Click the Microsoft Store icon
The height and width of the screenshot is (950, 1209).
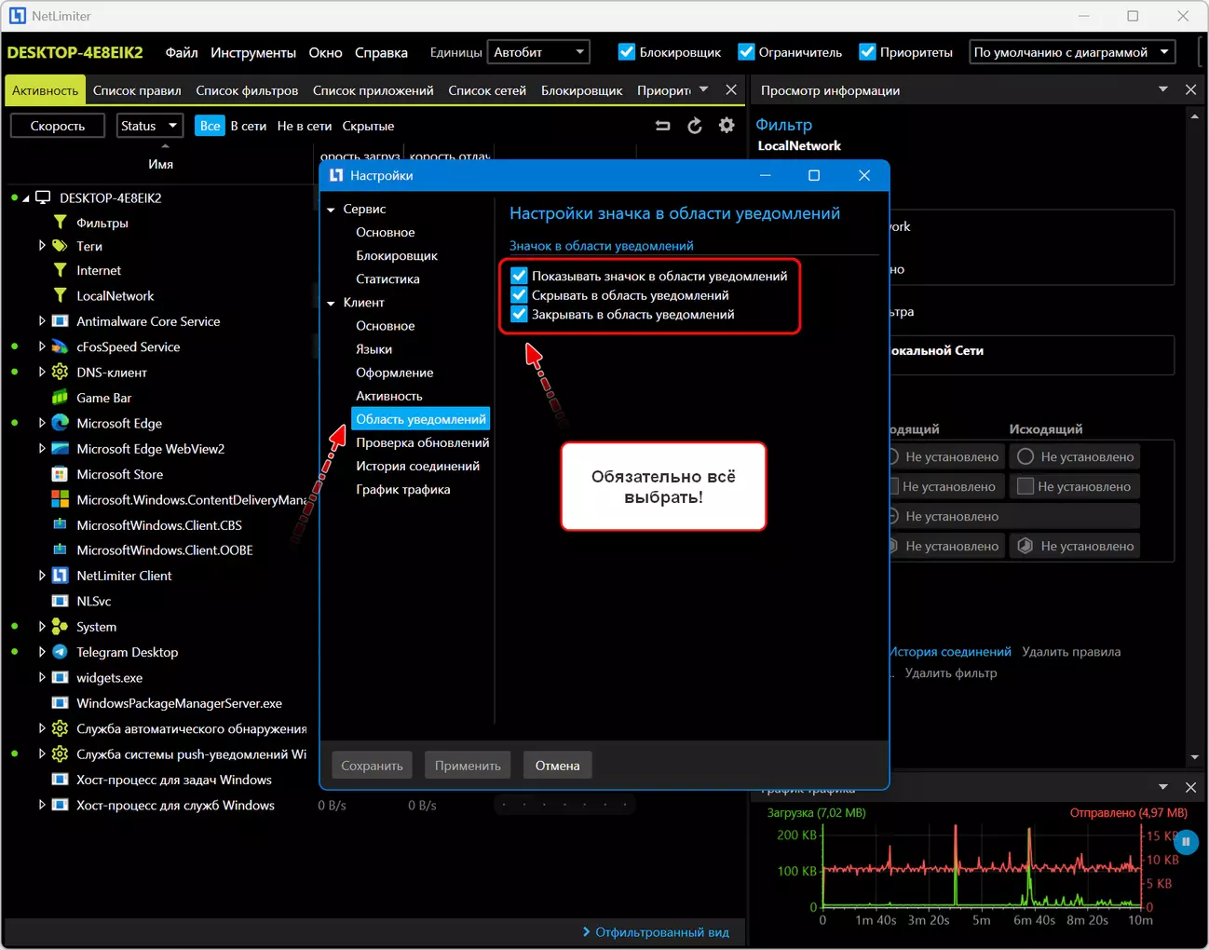61,474
